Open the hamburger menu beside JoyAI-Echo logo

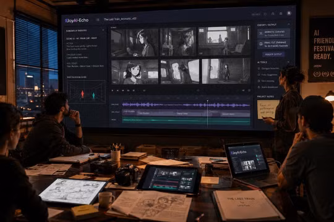pyautogui.click(x=98, y=20)
